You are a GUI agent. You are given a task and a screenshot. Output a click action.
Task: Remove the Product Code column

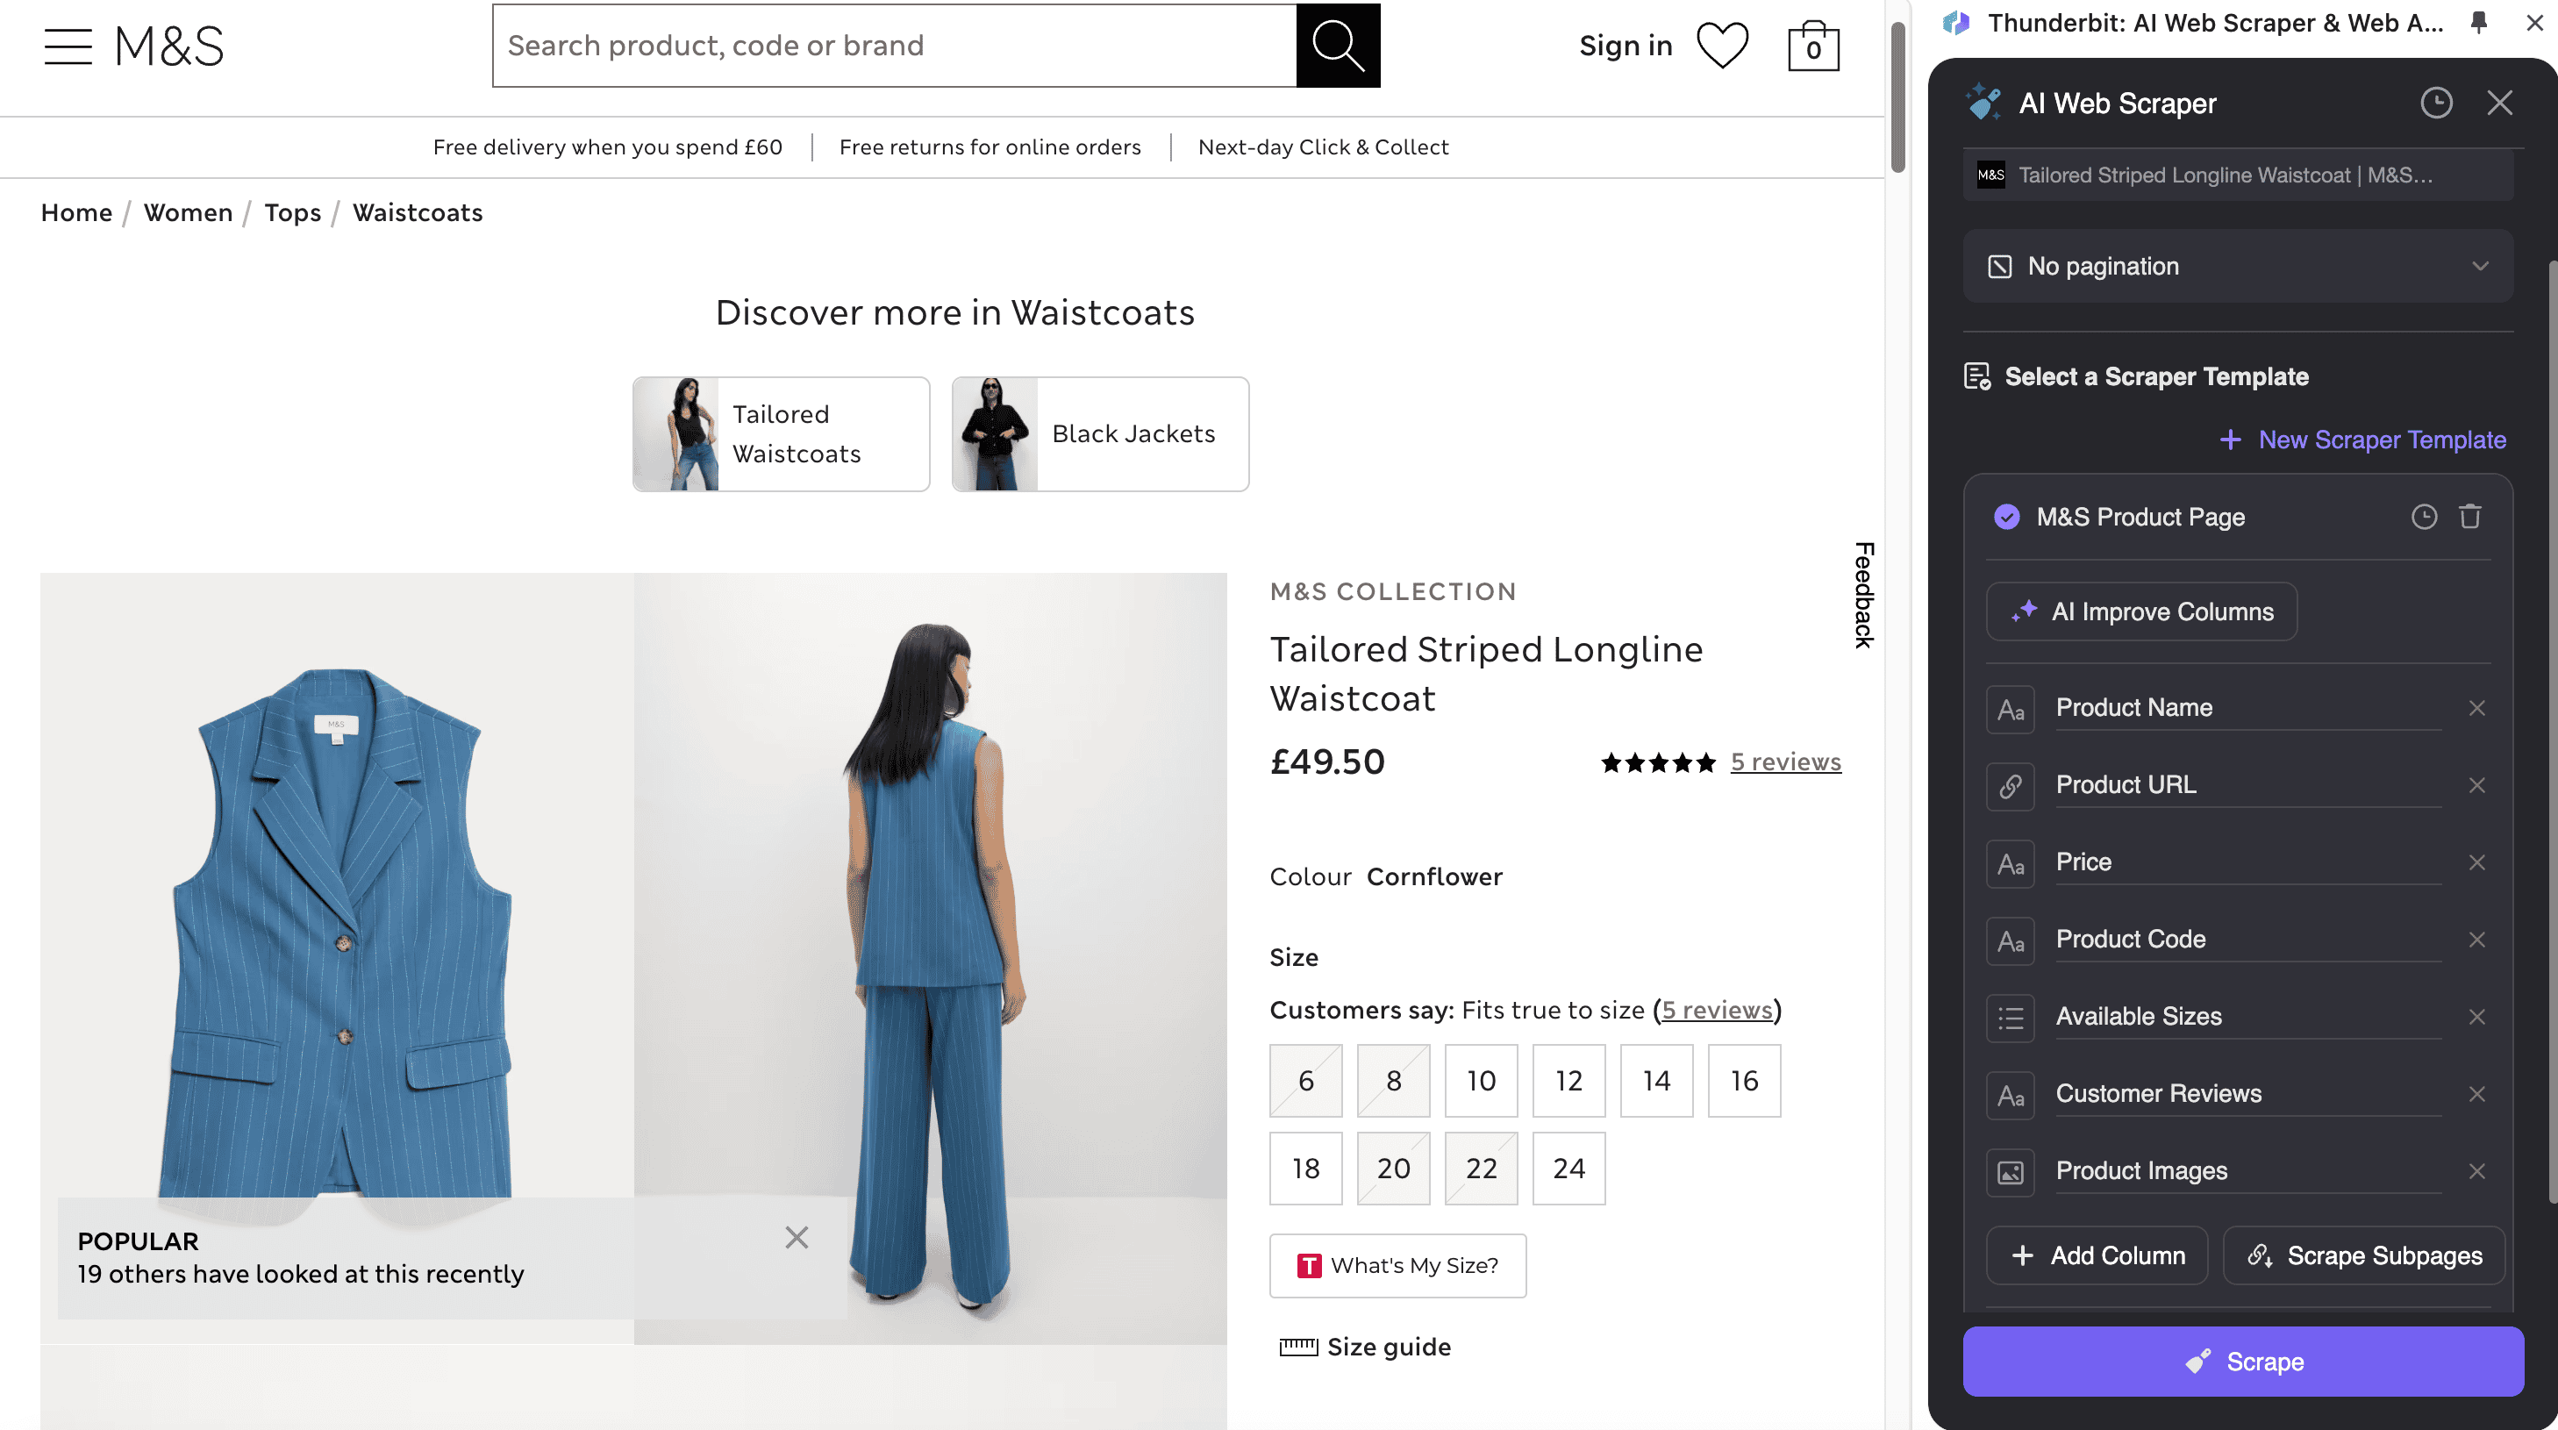click(x=2476, y=940)
